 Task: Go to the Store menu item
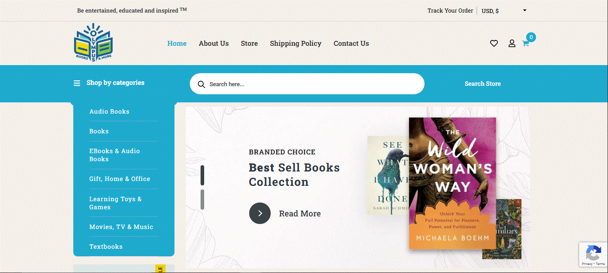(249, 44)
